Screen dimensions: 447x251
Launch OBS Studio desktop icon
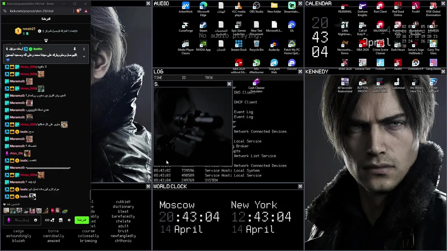click(x=256, y=8)
